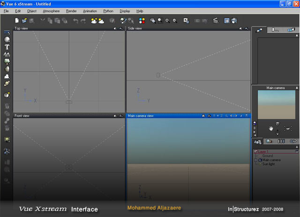Switch to the Library tab in world browser
This screenshot has width=300, height=217.
281,141
